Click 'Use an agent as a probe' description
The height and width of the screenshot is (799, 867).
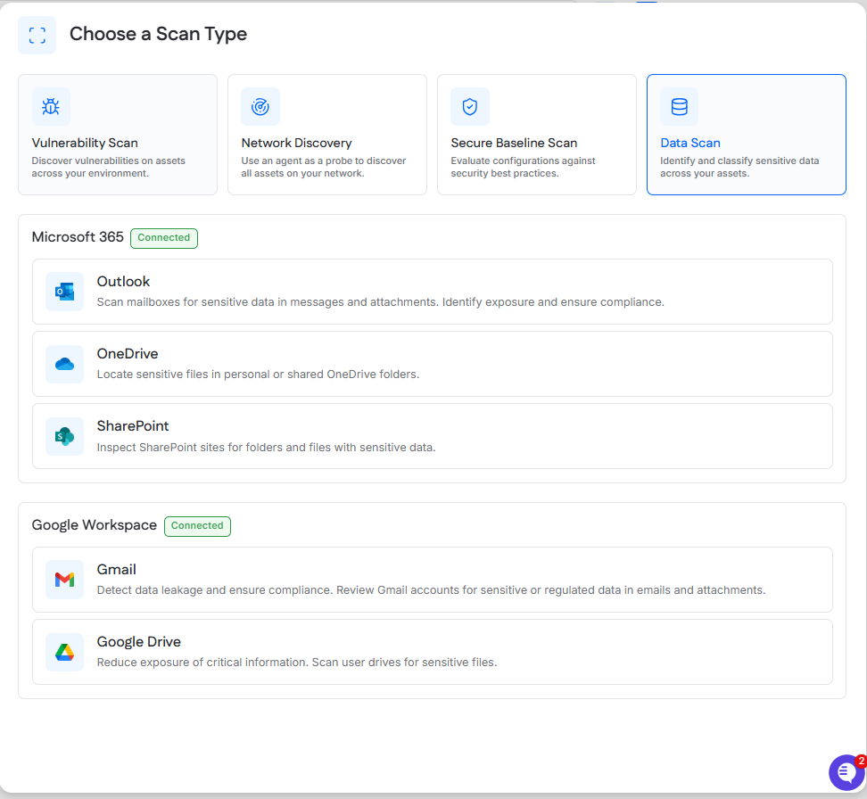tap(324, 167)
